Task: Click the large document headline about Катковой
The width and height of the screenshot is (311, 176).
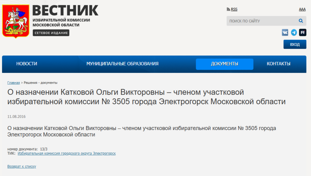Action: pyautogui.click(x=146, y=97)
